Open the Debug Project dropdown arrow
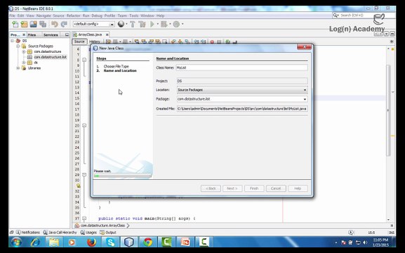The height and width of the screenshot is (253, 405). pos(170,24)
